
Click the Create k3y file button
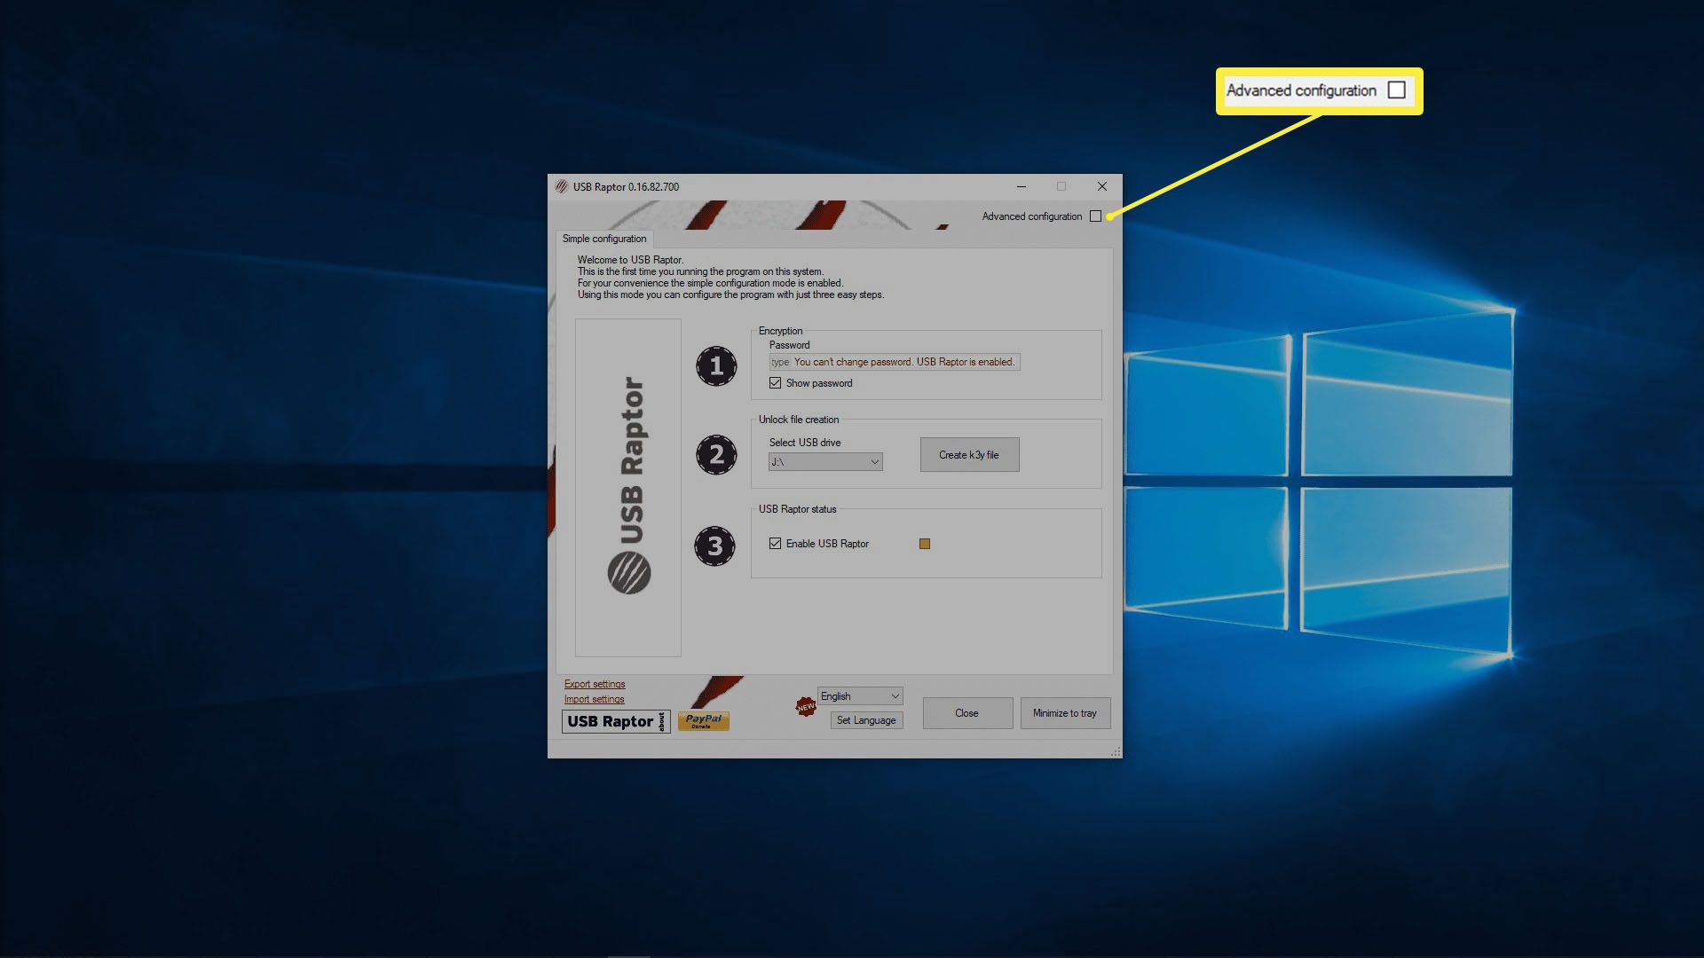[969, 455]
